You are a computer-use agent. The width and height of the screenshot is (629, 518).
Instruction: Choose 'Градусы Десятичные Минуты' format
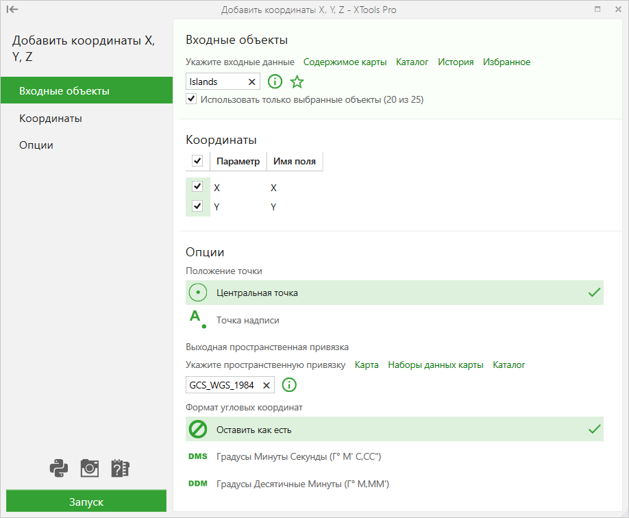point(395,484)
